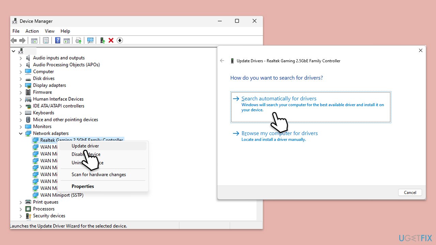Click Cancel in Update Drivers dialog
The height and width of the screenshot is (245, 436).
pyautogui.click(x=410, y=192)
